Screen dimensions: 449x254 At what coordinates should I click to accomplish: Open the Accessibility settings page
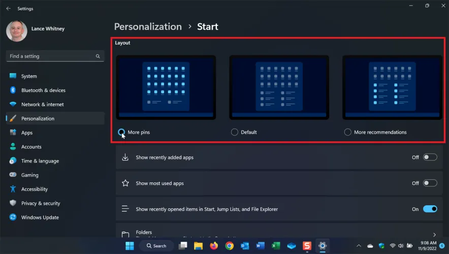click(x=35, y=189)
